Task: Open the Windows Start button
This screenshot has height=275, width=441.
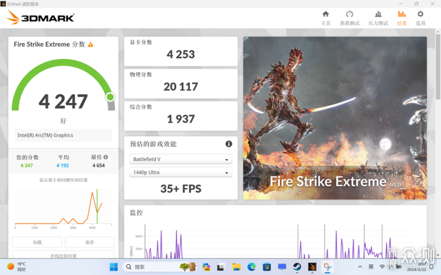Action: [x=114, y=267]
